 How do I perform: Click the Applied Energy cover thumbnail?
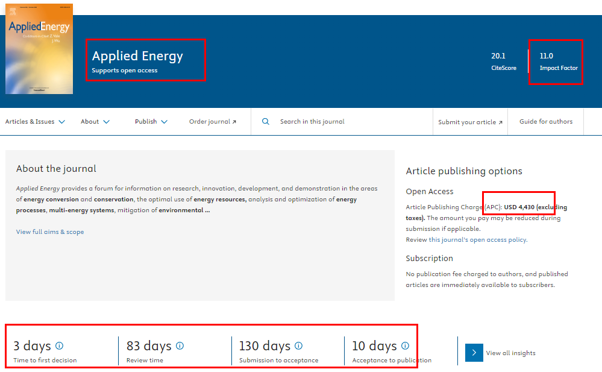pos(39,48)
